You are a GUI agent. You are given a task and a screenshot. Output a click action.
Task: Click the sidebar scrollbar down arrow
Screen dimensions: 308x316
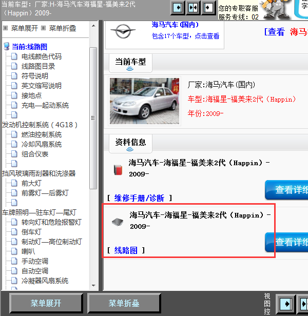coord(93,285)
